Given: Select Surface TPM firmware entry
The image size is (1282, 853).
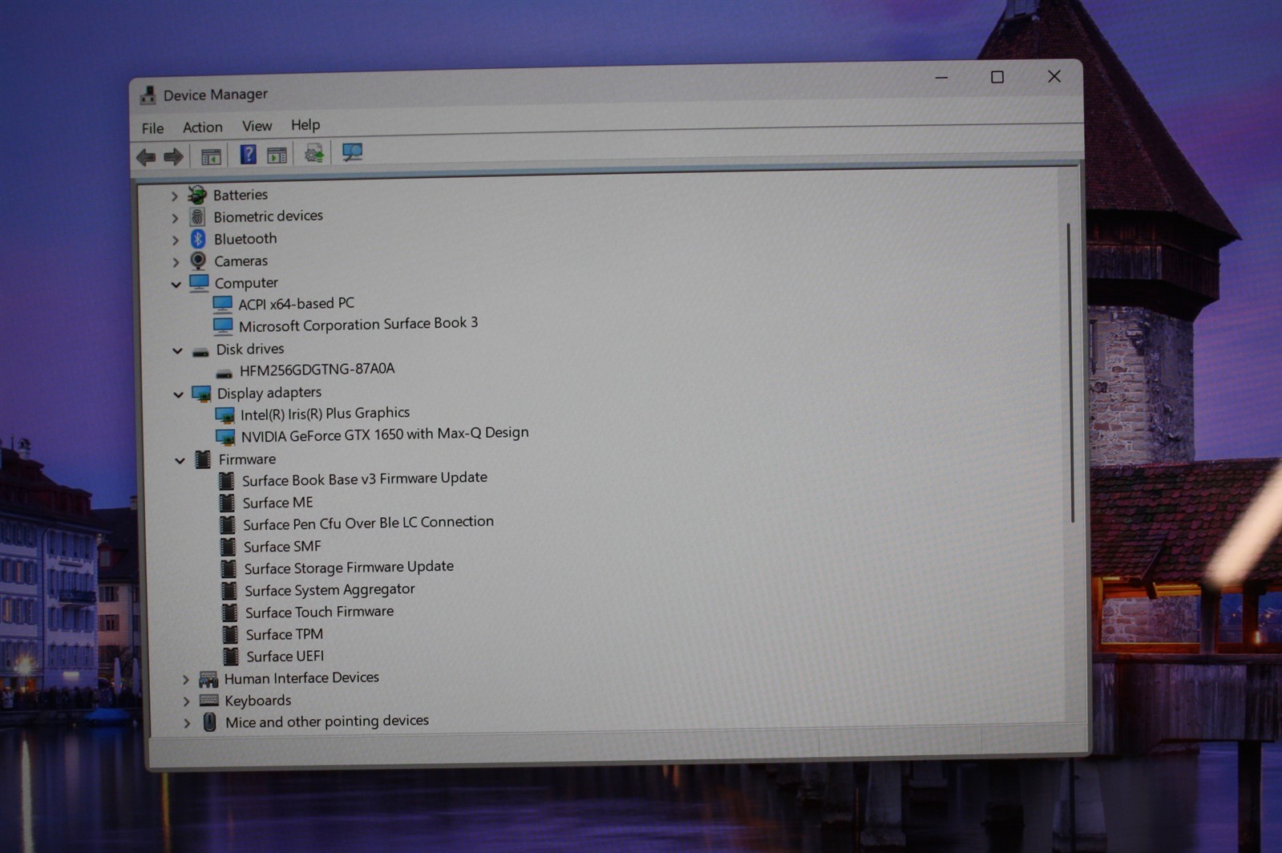Looking at the screenshot, I should click(284, 634).
